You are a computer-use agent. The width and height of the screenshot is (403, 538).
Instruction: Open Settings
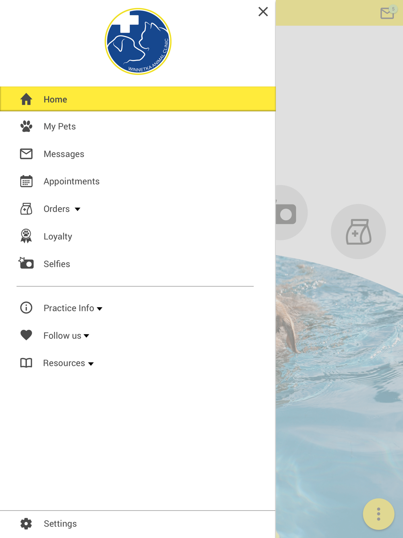point(60,523)
